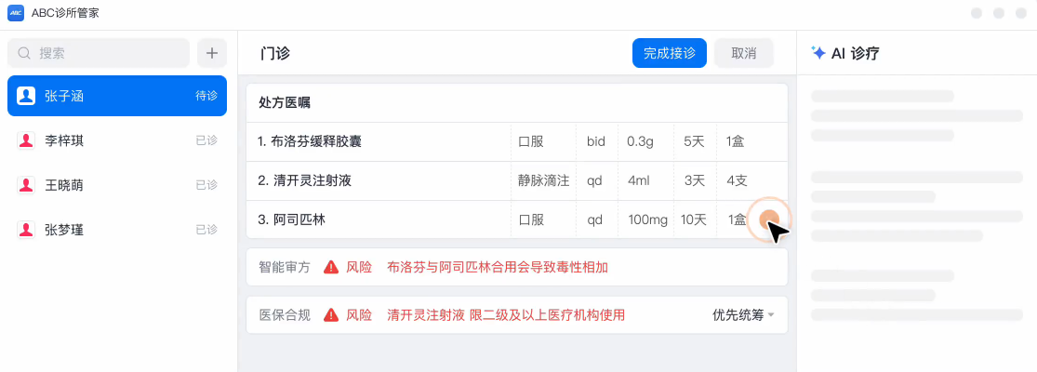Click the 完成接诊 button
This screenshot has height=372, width=1037.
tap(670, 53)
